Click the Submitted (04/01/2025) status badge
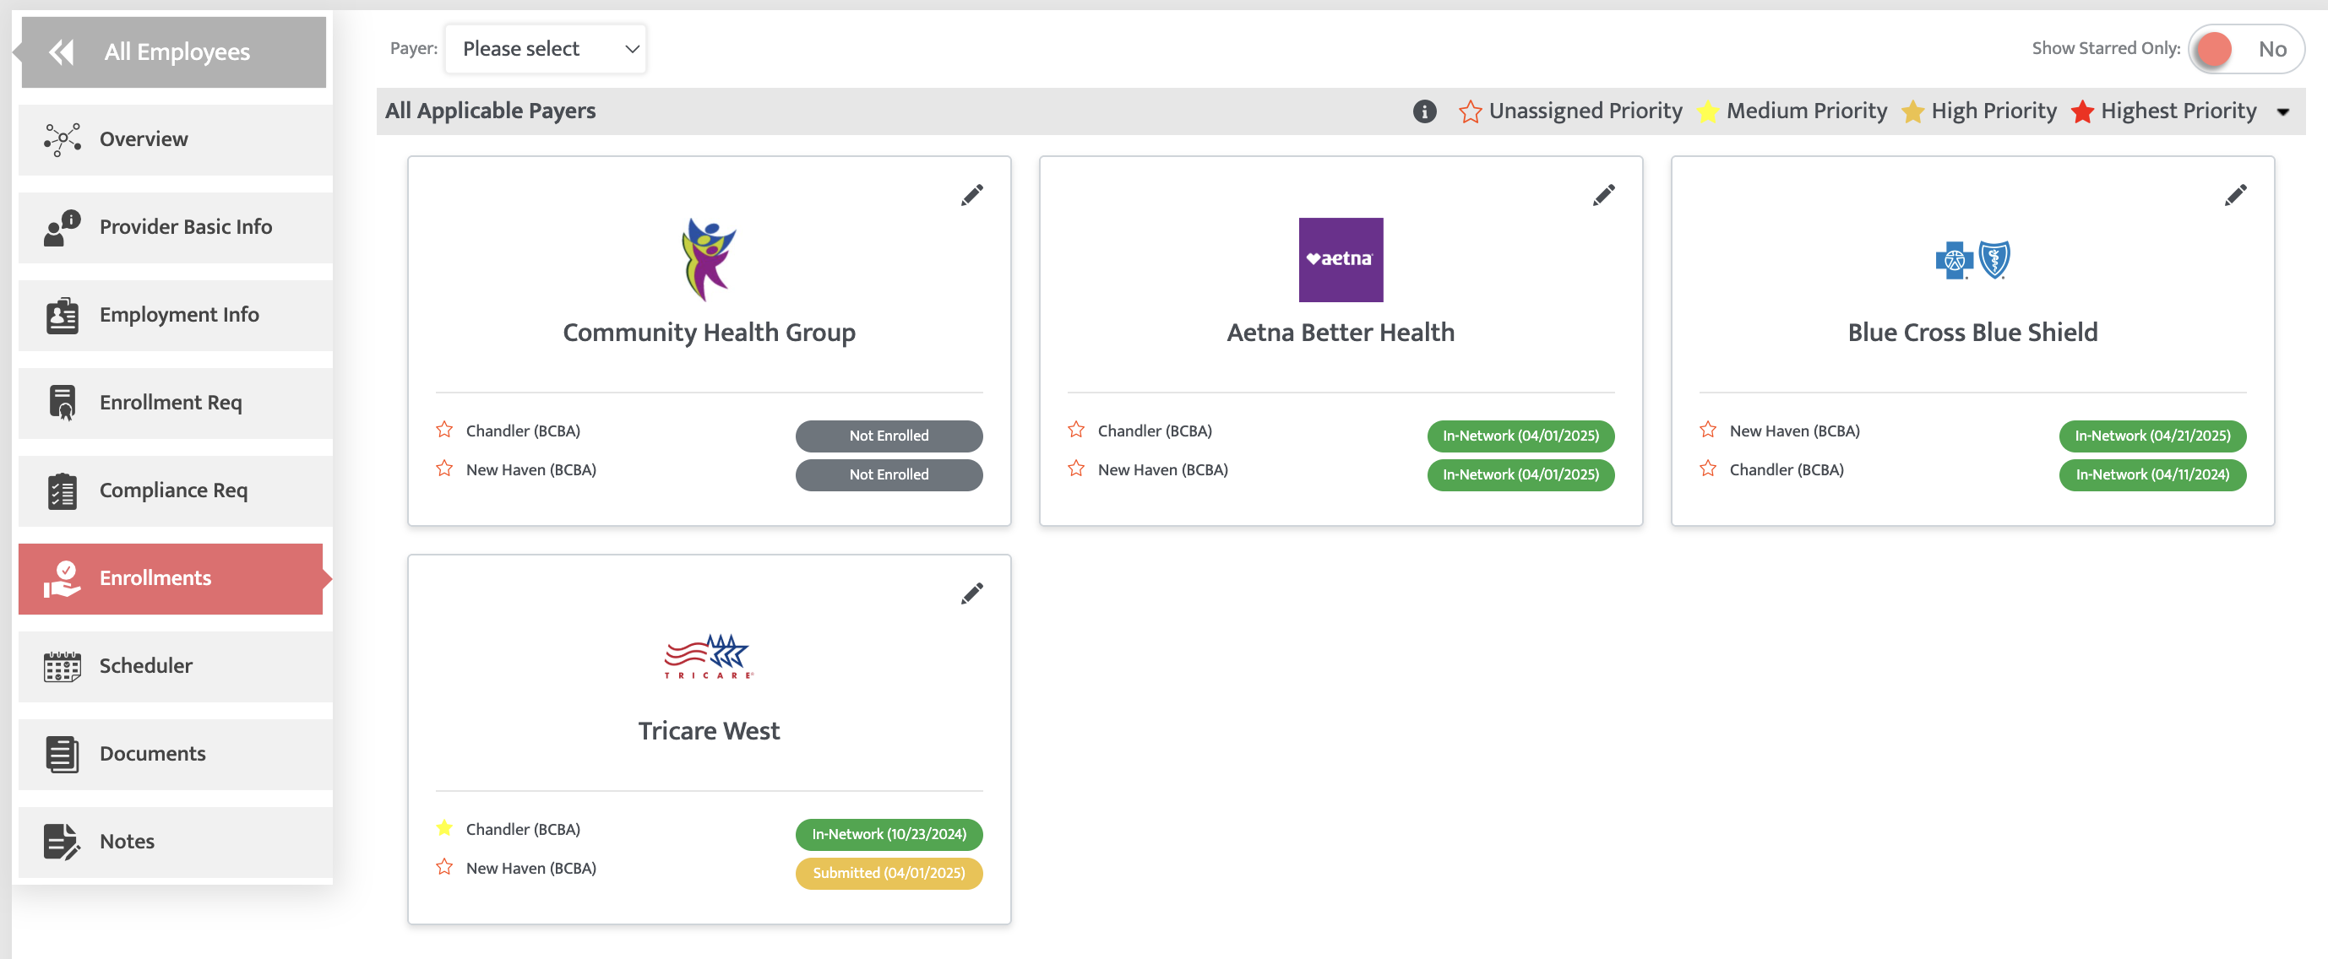2328x959 pixels. coord(889,873)
